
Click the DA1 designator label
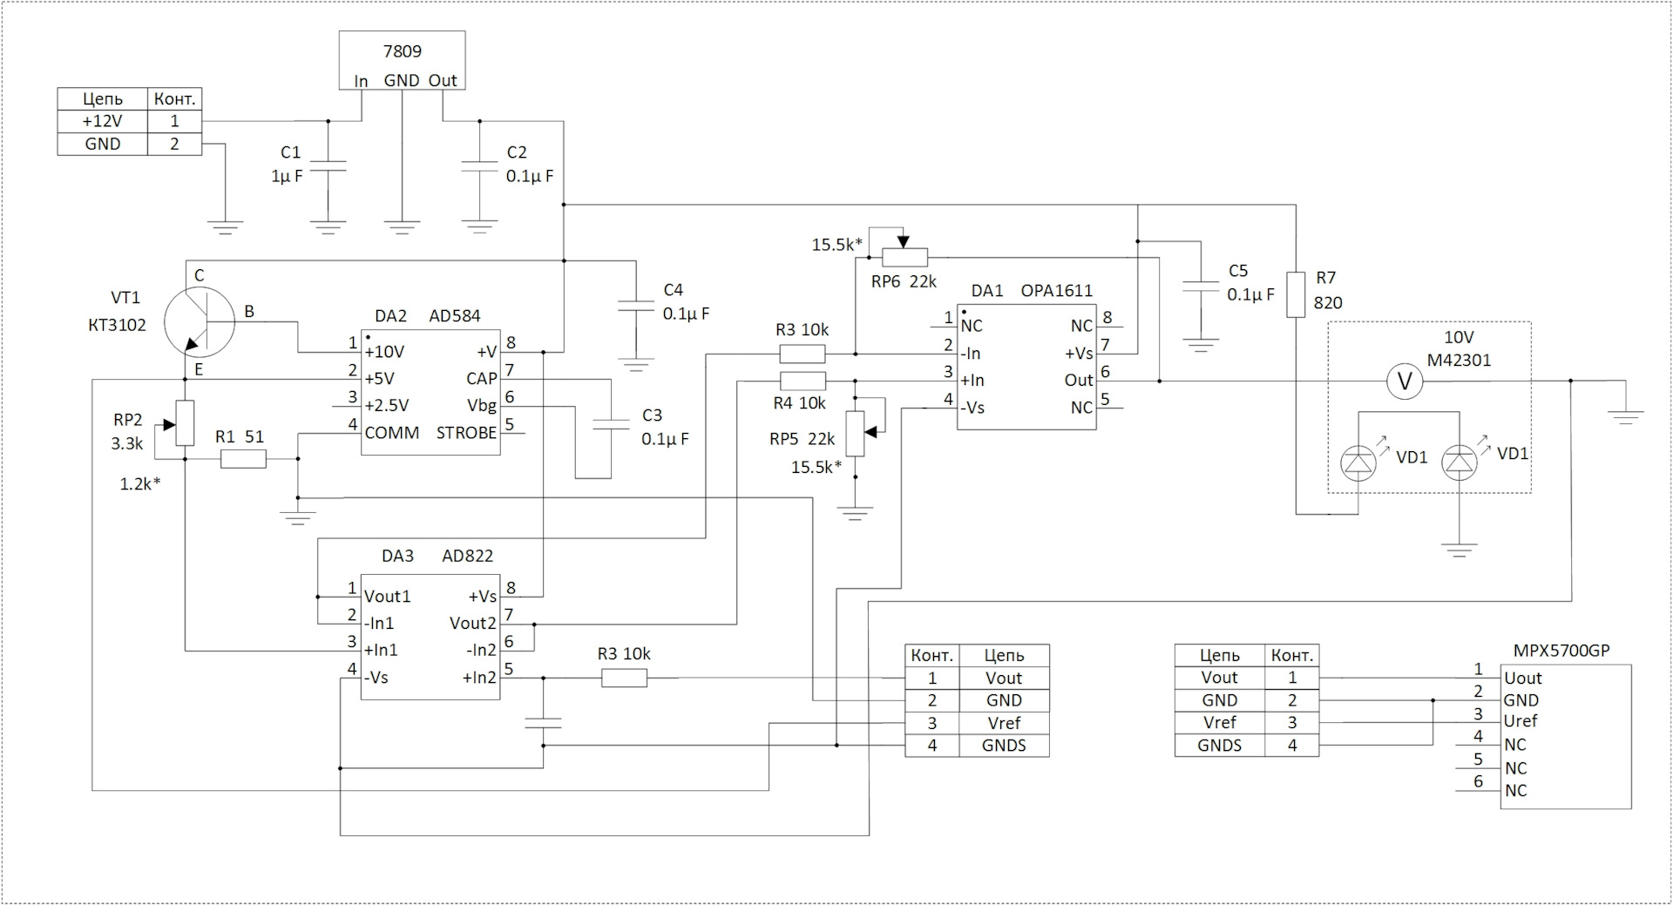point(987,291)
